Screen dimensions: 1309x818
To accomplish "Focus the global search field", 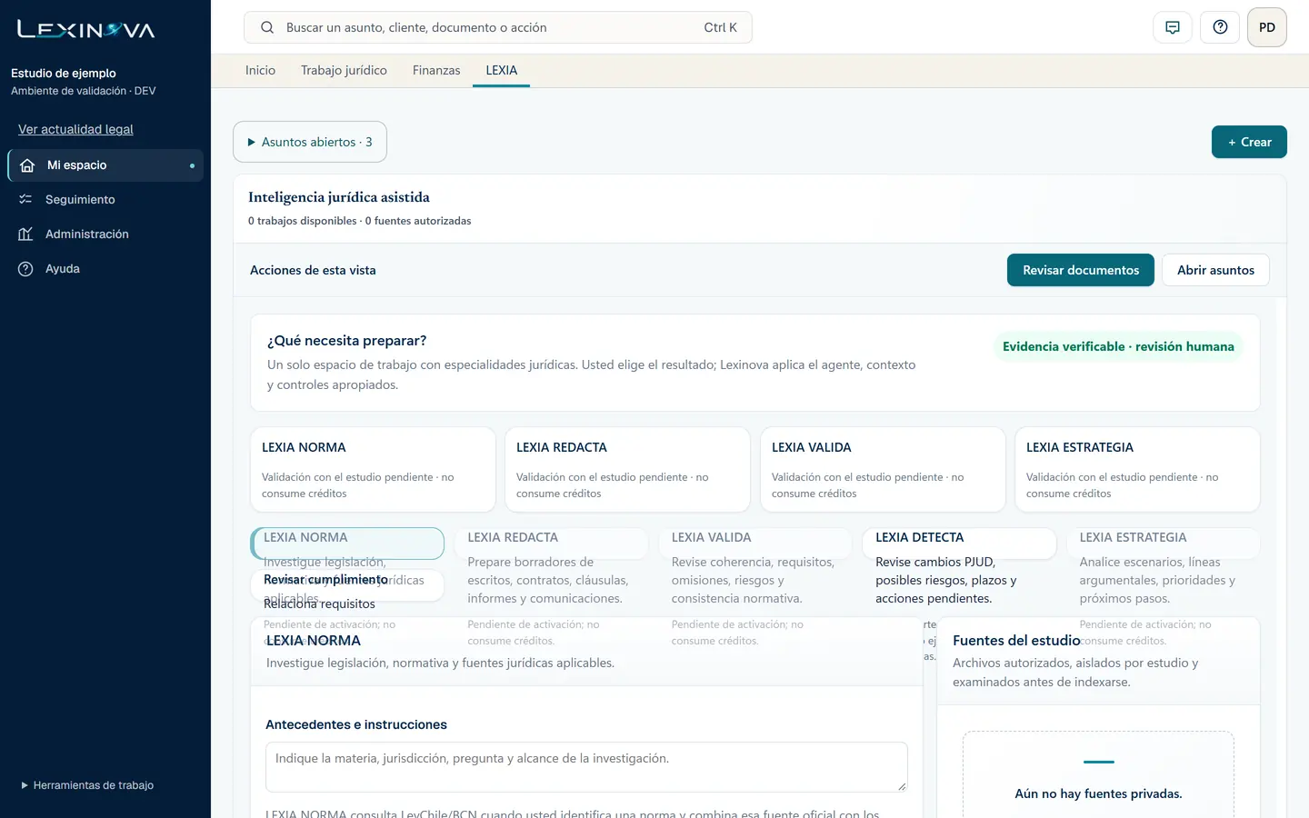I will tap(498, 27).
